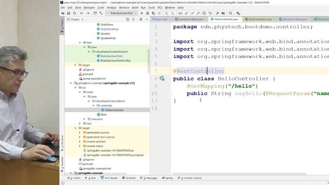The height and width of the screenshot is (185, 329).
Task: Collapse the controller folder
Action: (94, 105)
